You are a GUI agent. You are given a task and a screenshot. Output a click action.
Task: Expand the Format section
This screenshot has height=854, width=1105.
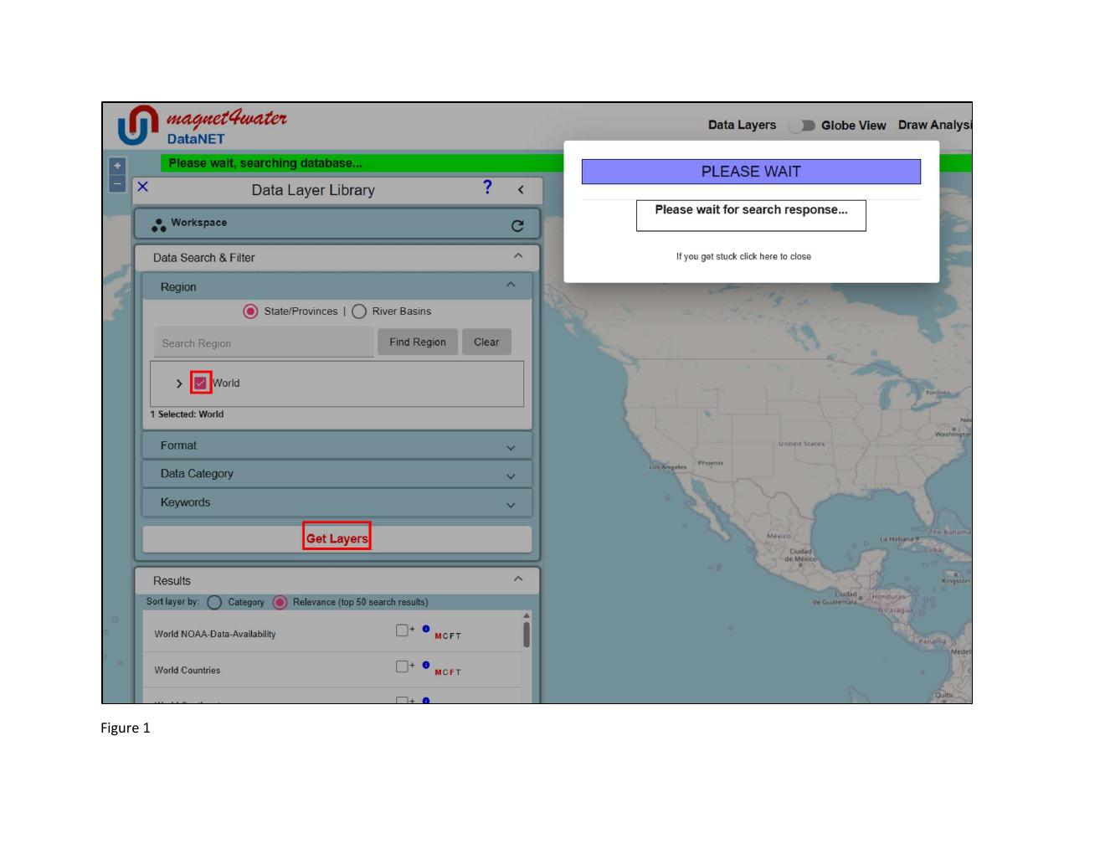click(x=511, y=447)
